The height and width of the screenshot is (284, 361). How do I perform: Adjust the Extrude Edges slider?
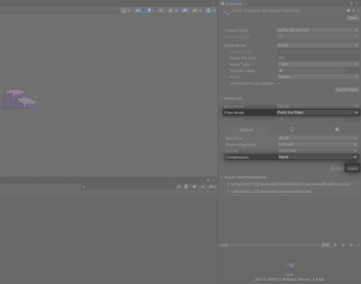tap(281, 71)
